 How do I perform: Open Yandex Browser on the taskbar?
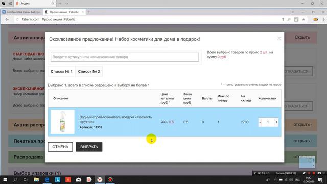[100, 180]
